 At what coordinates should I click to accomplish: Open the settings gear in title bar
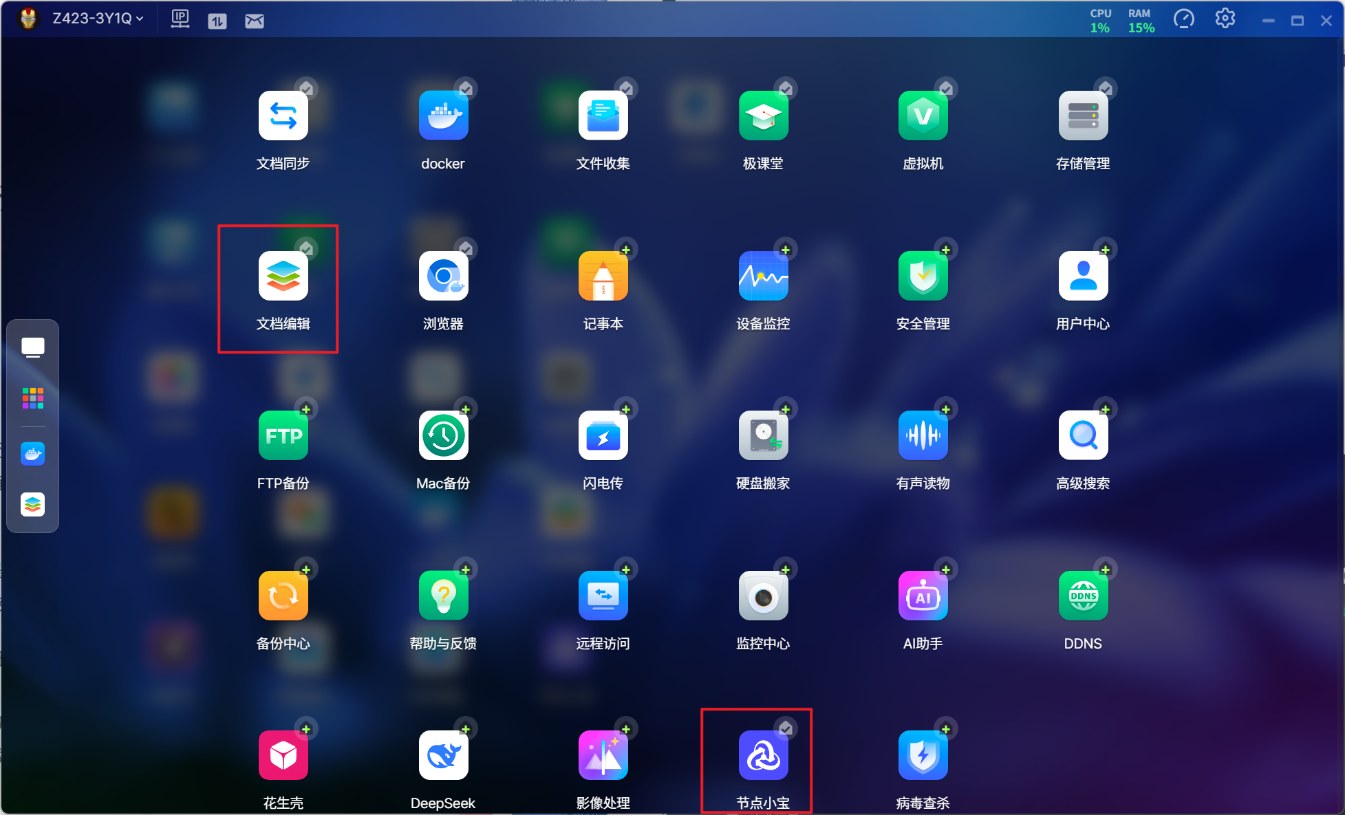point(1225,19)
